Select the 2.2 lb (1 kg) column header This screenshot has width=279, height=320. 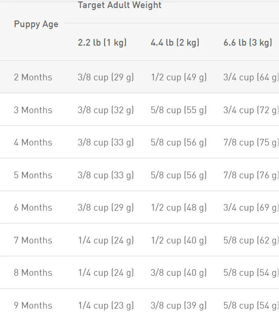coord(102,43)
